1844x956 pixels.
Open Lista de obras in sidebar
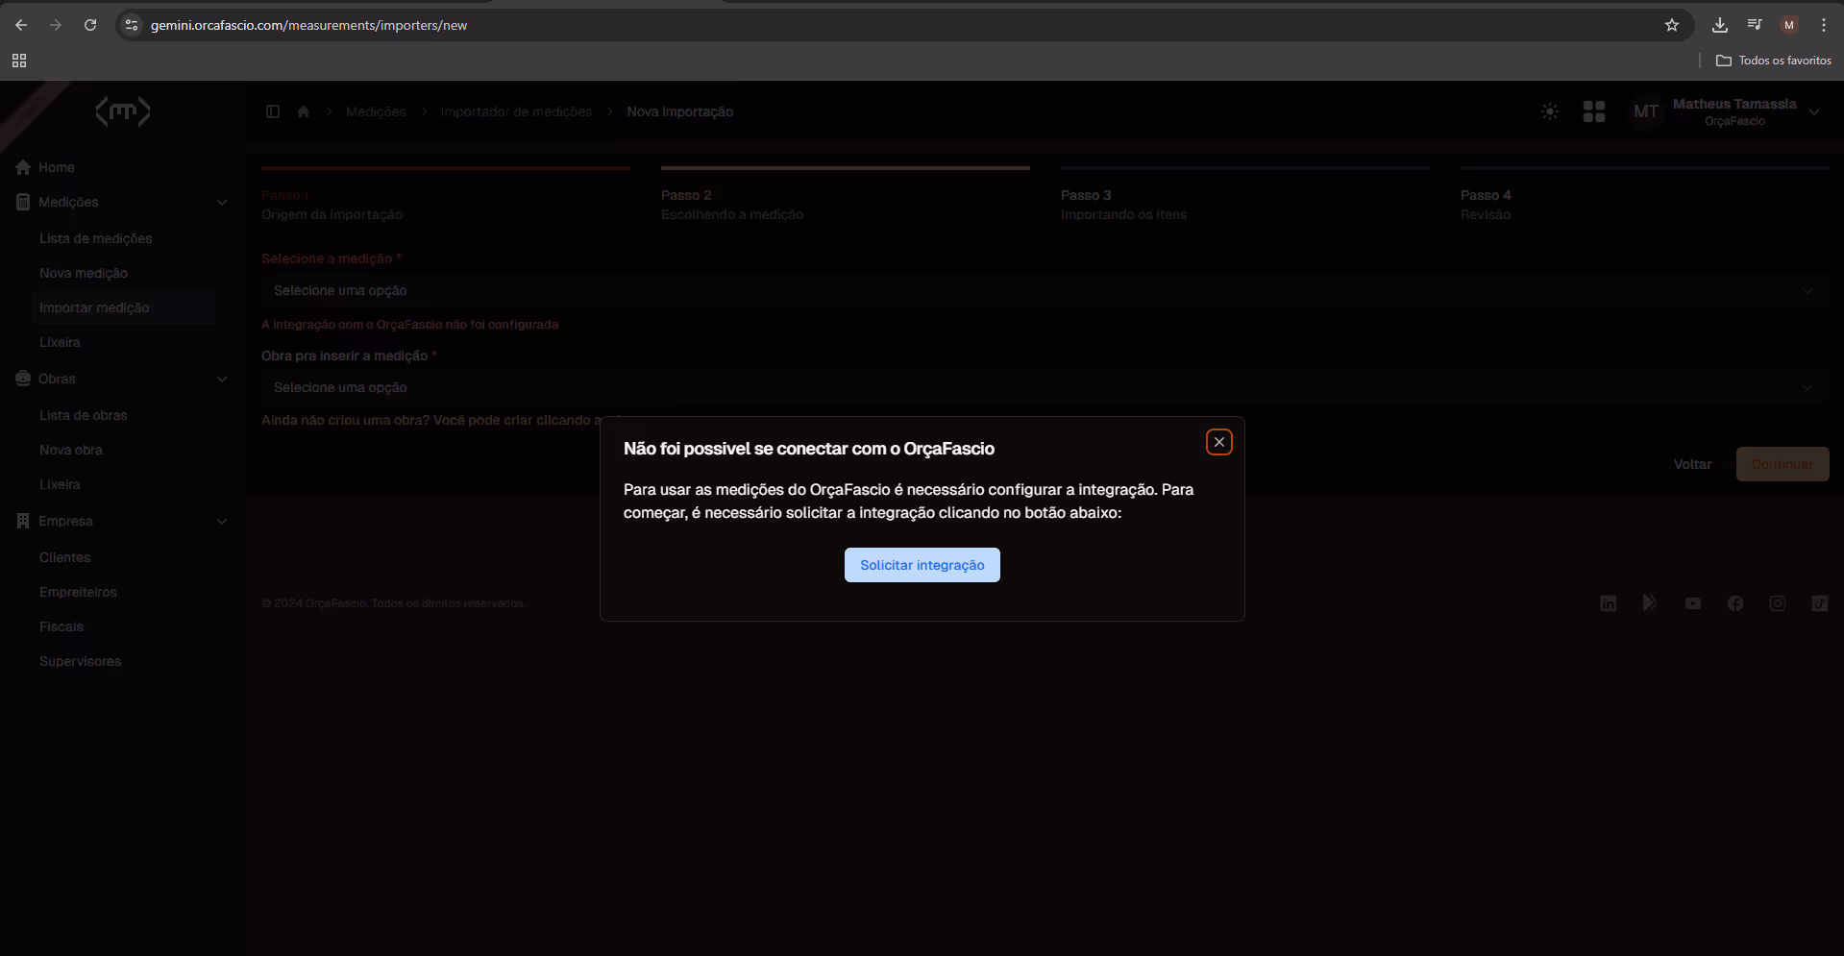(x=84, y=415)
